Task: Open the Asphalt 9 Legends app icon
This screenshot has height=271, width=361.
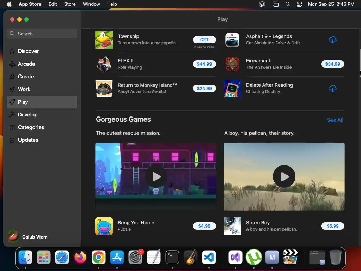Action: tap(232, 40)
